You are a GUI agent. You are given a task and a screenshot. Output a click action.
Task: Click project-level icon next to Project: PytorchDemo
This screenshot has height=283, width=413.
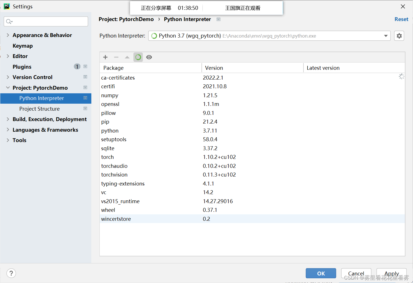coord(85,87)
